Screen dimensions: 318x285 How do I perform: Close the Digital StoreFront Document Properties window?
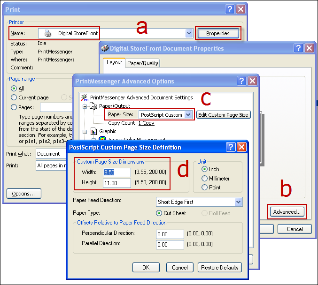310,48
